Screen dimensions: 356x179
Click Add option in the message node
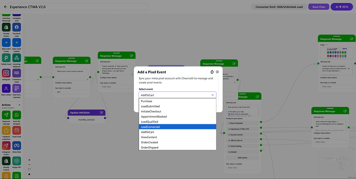tap(242, 158)
